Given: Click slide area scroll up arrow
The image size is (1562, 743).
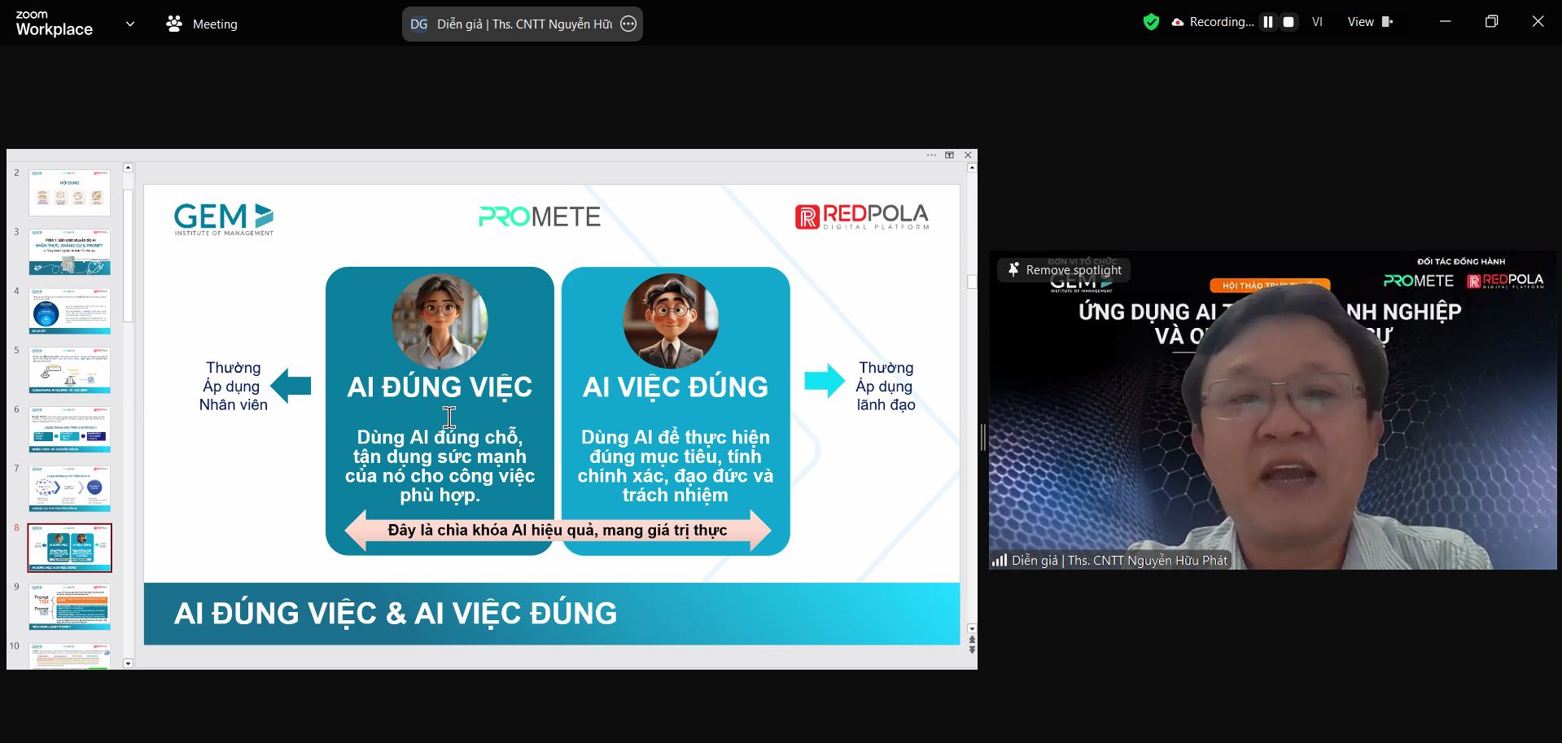Looking at the screenshot, I should point(972,168).
